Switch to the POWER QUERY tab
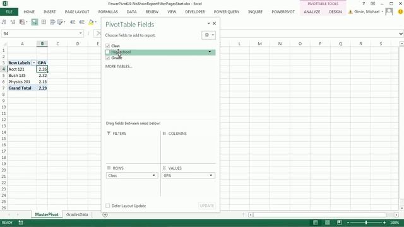Screen dimensions: 404x227 click(226, 12)
